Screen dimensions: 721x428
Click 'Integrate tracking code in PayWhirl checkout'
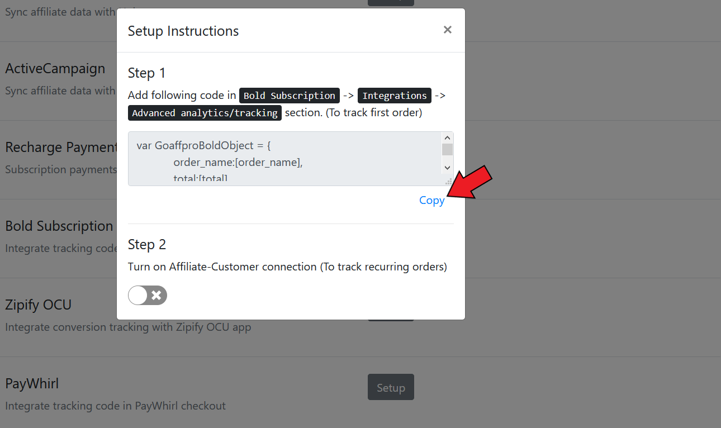(x=116, y=406)
